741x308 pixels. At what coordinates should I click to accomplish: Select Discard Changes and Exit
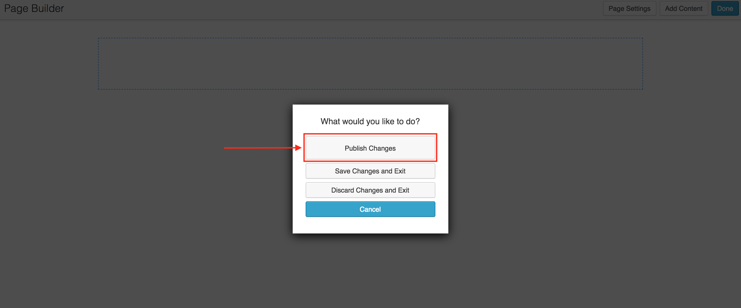pyautogui.click(x=370, y=190)
